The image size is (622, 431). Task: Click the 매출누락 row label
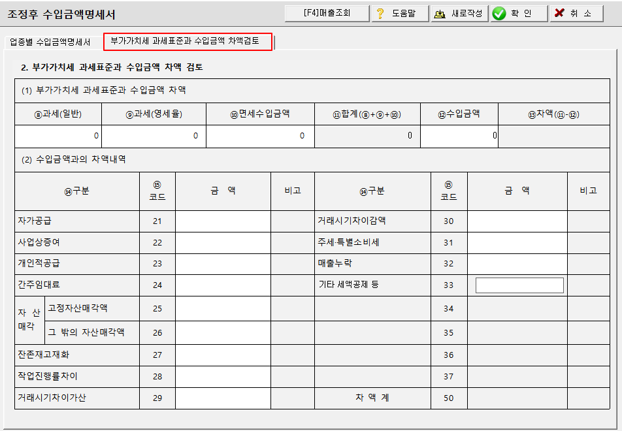(335, 263)
